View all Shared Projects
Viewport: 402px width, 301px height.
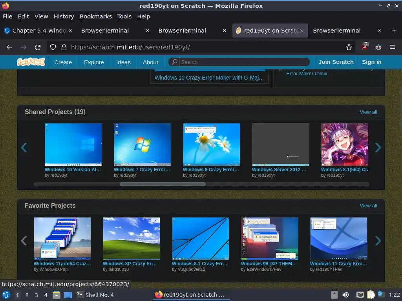(x=368, y=112)
